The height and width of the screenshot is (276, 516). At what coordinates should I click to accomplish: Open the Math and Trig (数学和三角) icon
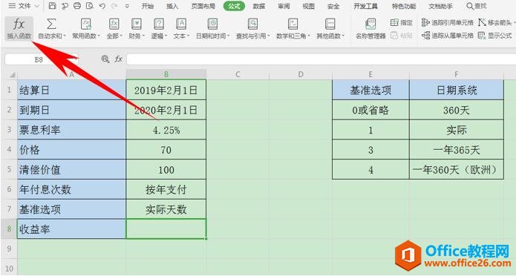293,24
